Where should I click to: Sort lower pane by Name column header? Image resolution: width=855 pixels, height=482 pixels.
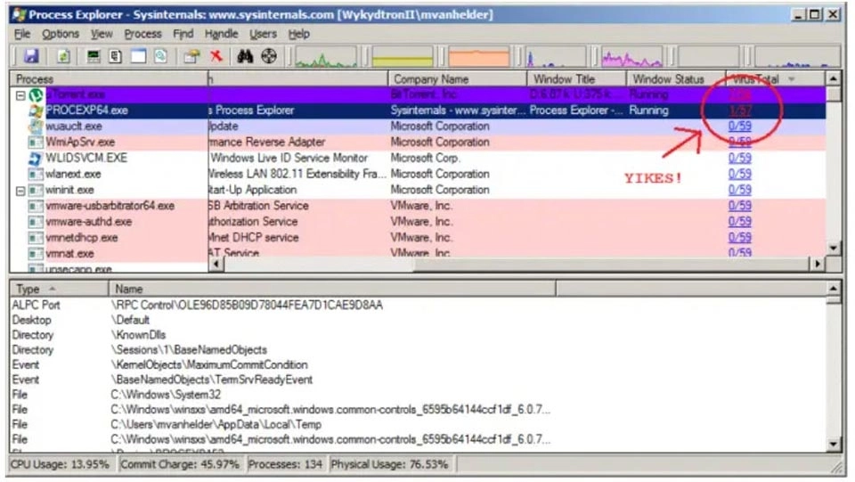(x=332, y=289)
